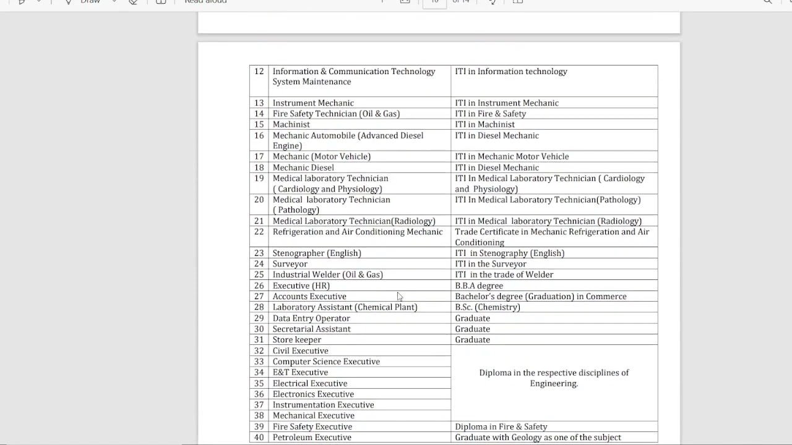
Task: Click serial number 40 in the table
Action: pos(259,438)
